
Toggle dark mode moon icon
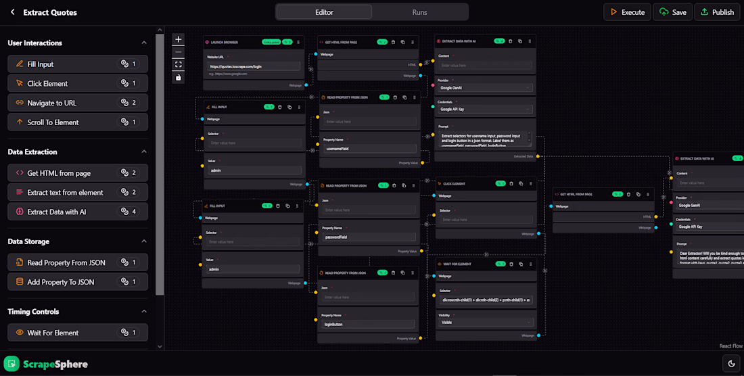731,364
